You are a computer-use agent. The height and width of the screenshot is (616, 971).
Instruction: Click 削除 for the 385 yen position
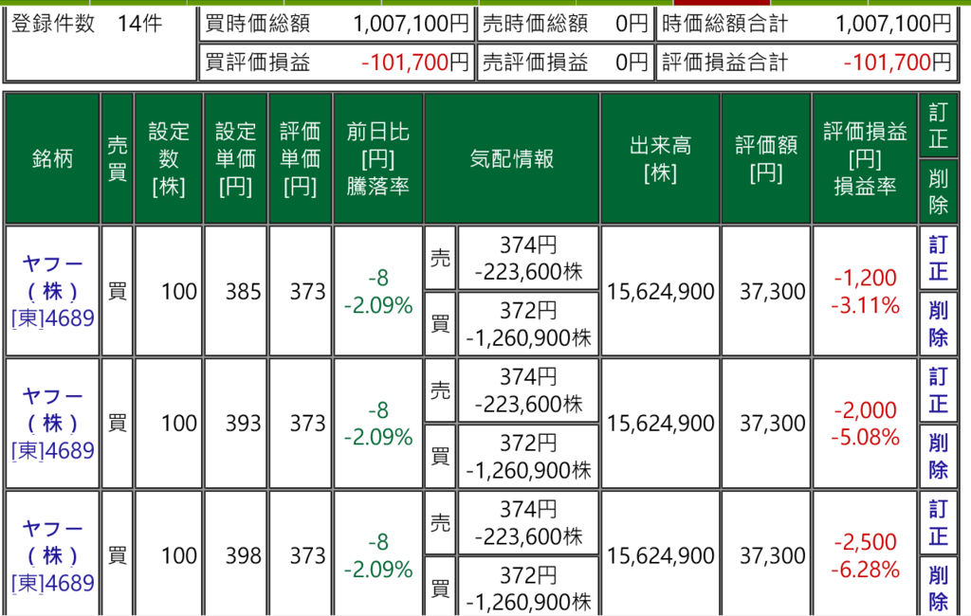pos(938,324)
